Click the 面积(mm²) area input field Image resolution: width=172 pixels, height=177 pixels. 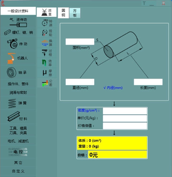coord(80,42)
